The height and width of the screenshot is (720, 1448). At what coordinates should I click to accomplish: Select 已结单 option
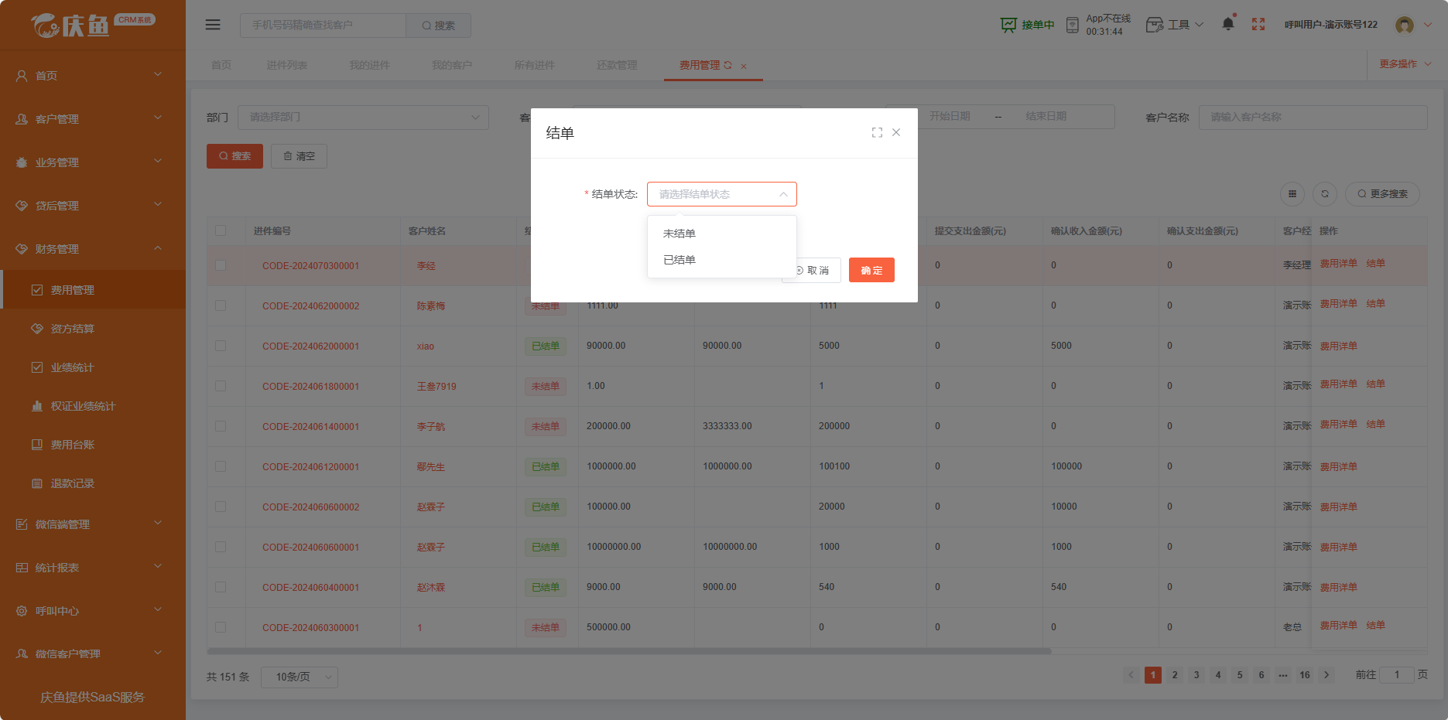coord(722,260)
